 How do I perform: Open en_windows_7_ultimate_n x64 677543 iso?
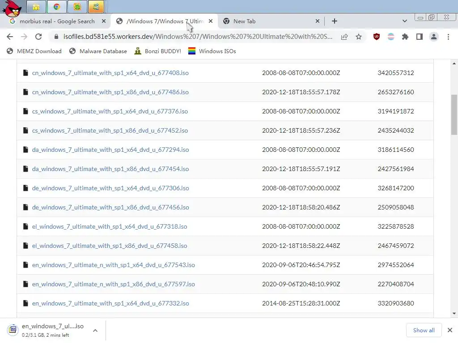click(x=113, y=265)
